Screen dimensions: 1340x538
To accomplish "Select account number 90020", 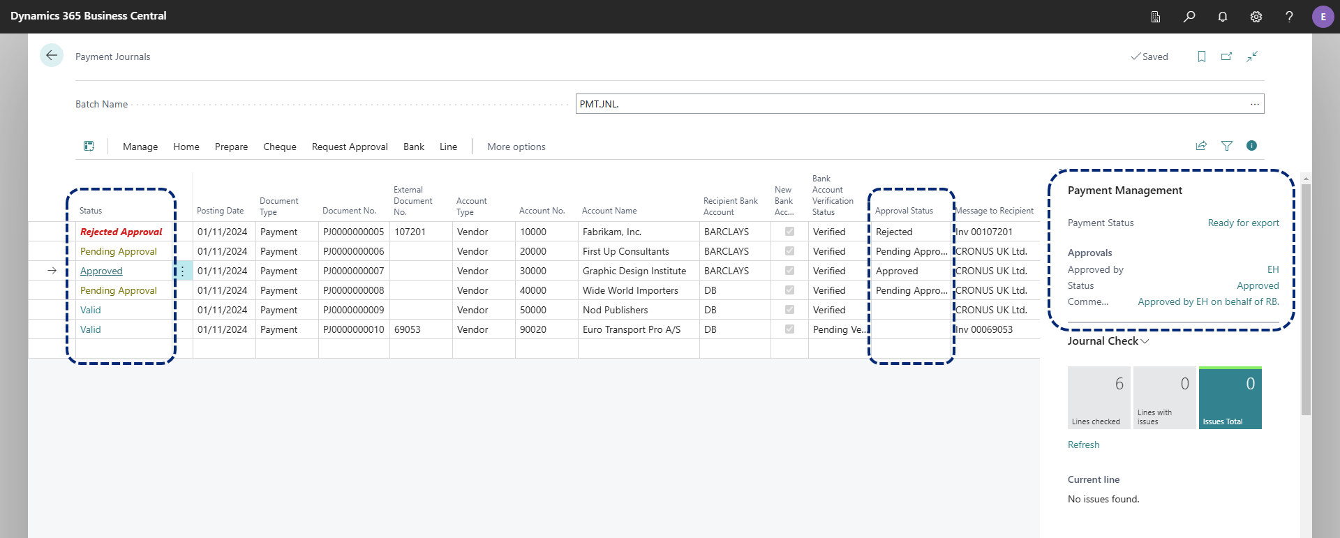I will coord(546,329).
